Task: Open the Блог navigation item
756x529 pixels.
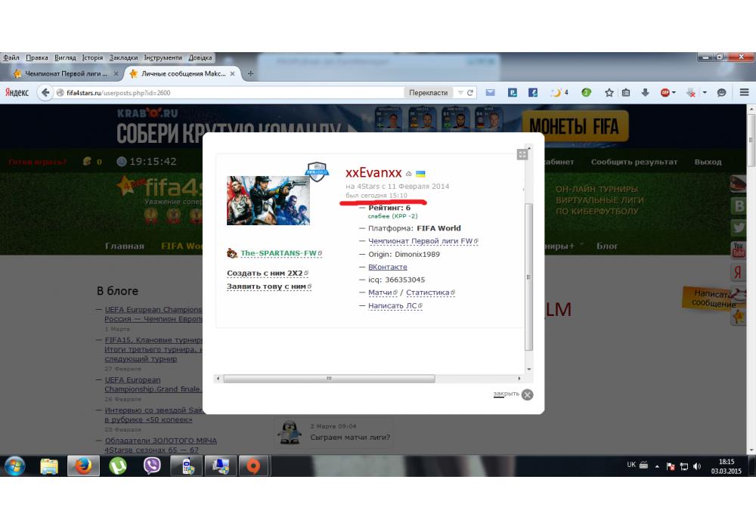Action: pos(606,246)
